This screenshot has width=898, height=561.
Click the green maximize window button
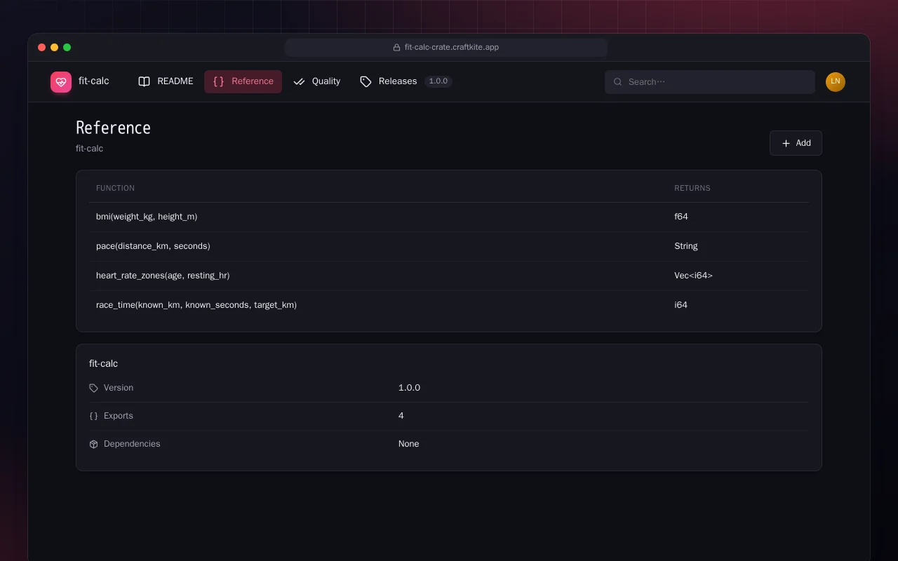67,48
